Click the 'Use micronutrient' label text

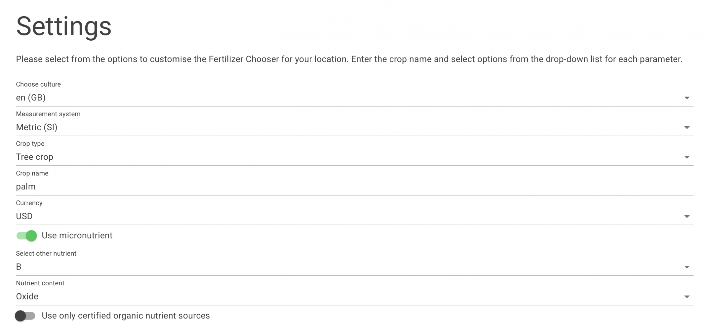(77, 236)
